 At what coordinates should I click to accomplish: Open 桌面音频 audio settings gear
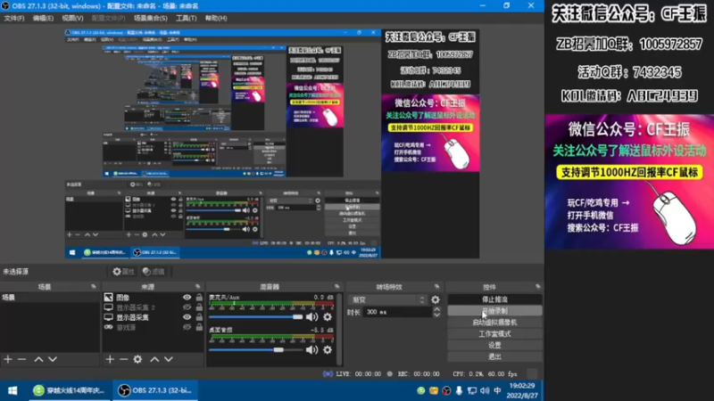[328, 349]
